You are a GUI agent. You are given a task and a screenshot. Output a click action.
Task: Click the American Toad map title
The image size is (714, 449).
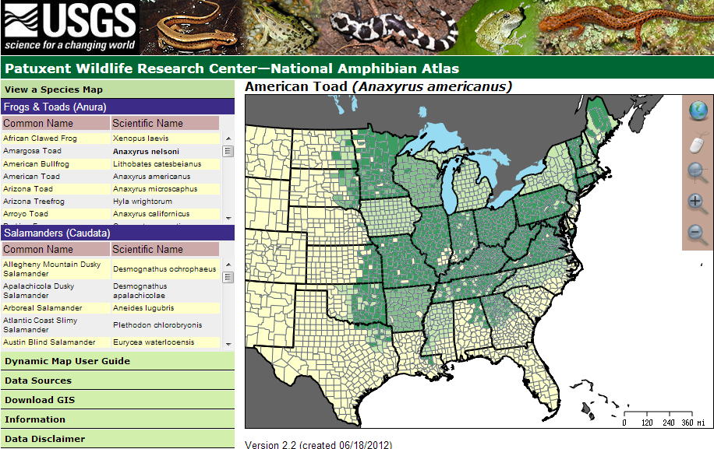[378, 86]
